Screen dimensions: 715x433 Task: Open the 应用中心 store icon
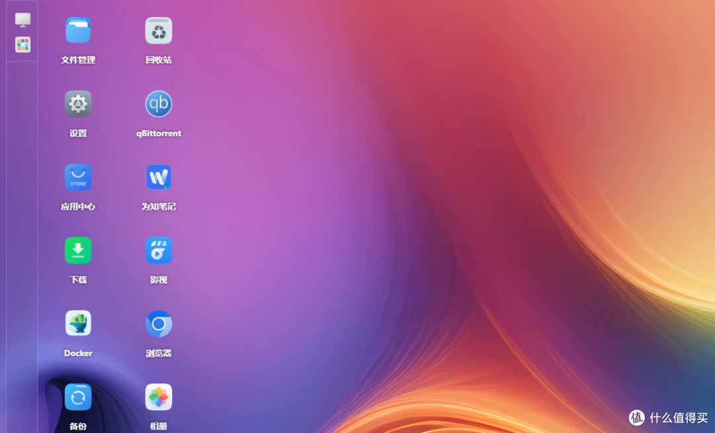tap(78, 177)
